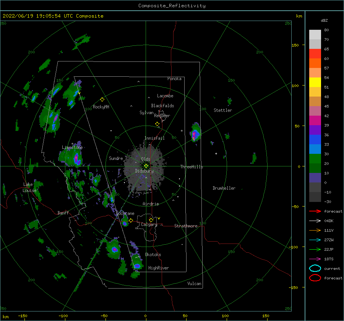Select the magenta 18TS arrow icon
Image resolution: width=344 pixels, height=321 pixels.
point(315,259)
